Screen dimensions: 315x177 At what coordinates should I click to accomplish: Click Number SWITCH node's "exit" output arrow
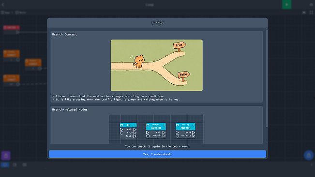(164, 133)
